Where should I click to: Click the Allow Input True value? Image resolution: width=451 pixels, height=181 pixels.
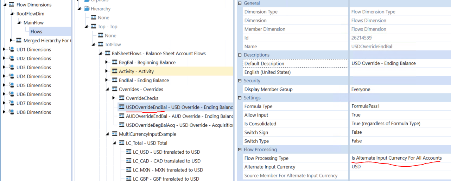click(356, 115)
